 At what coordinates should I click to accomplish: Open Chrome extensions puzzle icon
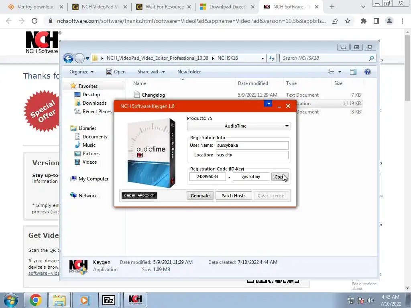364,21
